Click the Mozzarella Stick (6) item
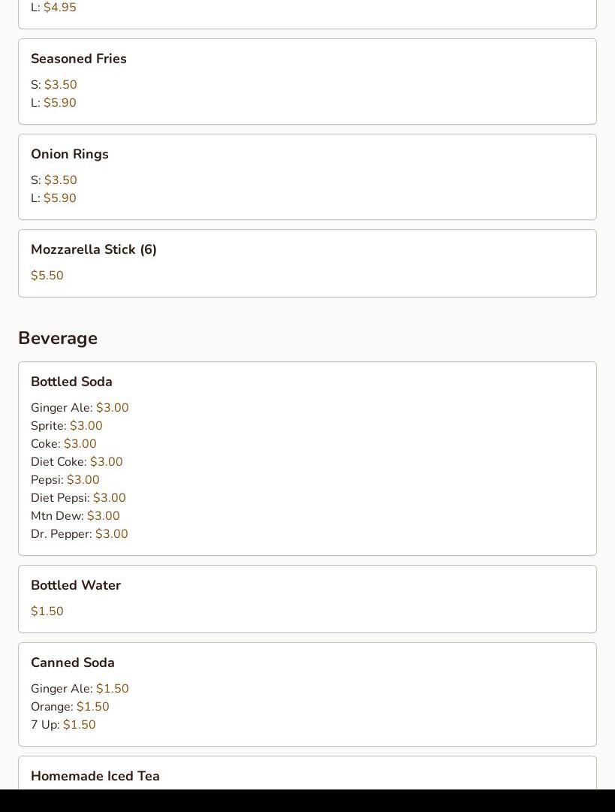Viewport: 615px width, 812px height. 94,249
